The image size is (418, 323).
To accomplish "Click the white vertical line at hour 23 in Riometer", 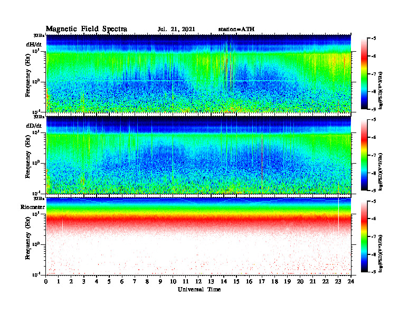I will 338,216.
